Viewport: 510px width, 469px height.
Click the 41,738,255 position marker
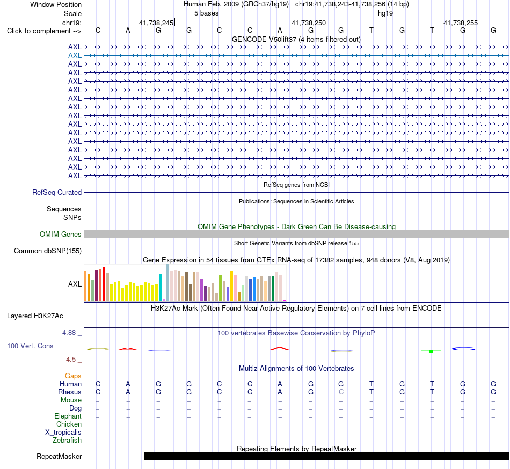pyautogui.click(x=461, y=23)
